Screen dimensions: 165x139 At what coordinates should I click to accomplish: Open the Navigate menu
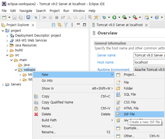point(26,11)
